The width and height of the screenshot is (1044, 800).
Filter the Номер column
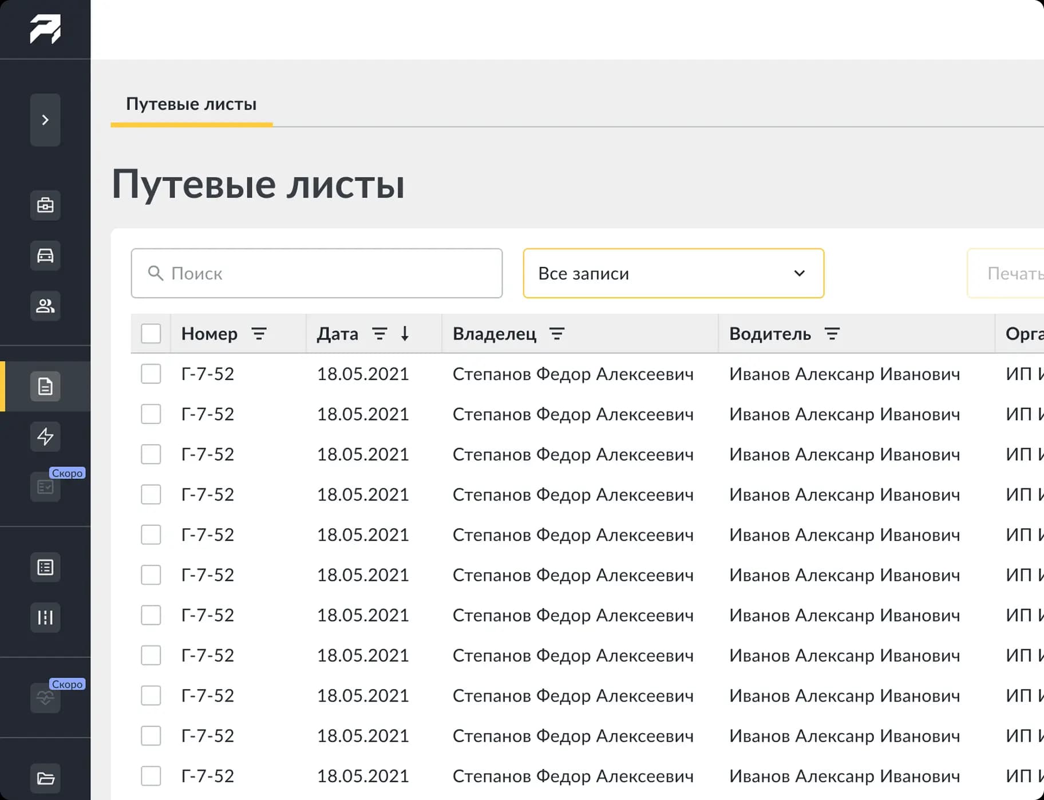[259, 334]
